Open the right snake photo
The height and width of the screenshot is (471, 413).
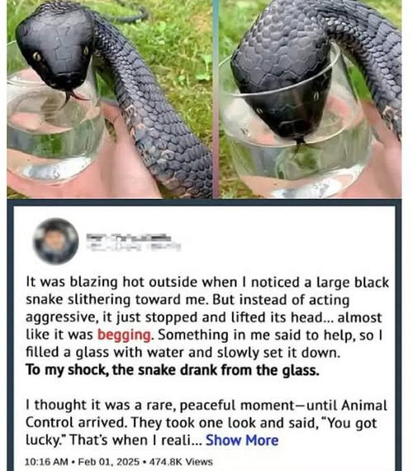[310, 99]
